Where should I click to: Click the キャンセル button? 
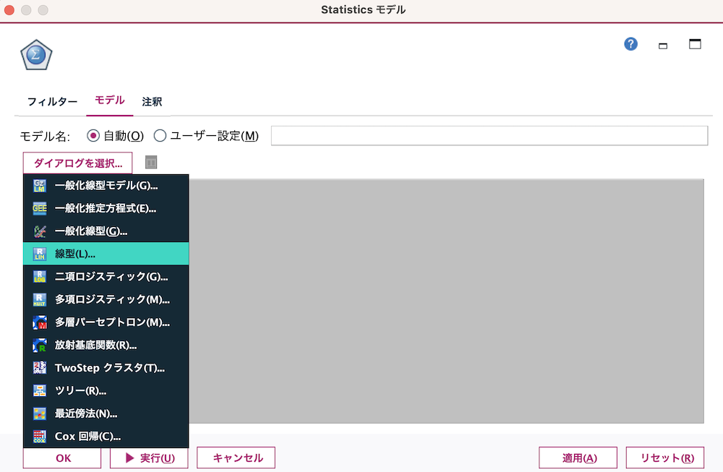coord(236,458)
